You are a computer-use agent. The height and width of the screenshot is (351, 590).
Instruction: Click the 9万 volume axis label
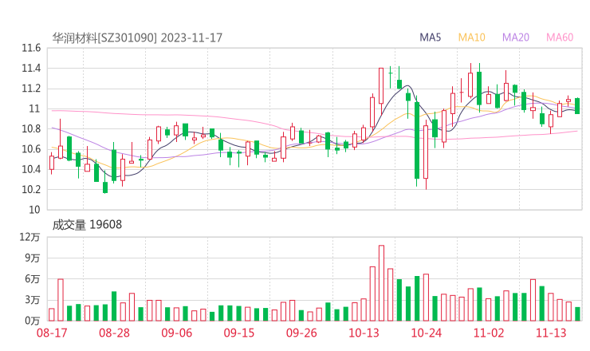click(33, 258)
